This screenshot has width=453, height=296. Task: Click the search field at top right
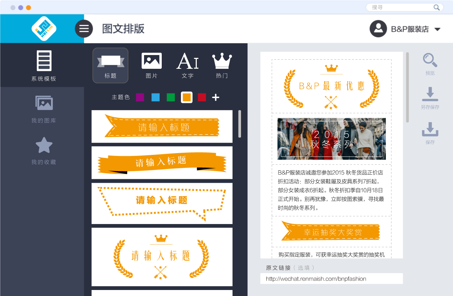pos(402,7)
